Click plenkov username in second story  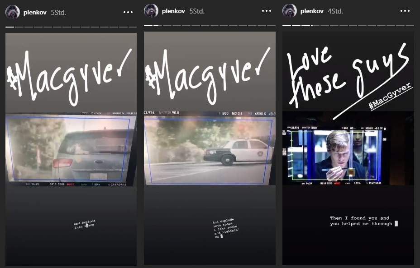[x=173, y=11]
